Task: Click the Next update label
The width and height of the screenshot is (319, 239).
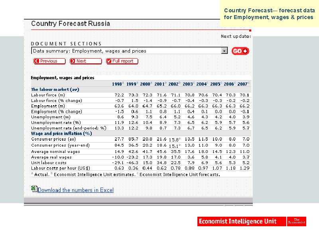Action: coord(236,36)
